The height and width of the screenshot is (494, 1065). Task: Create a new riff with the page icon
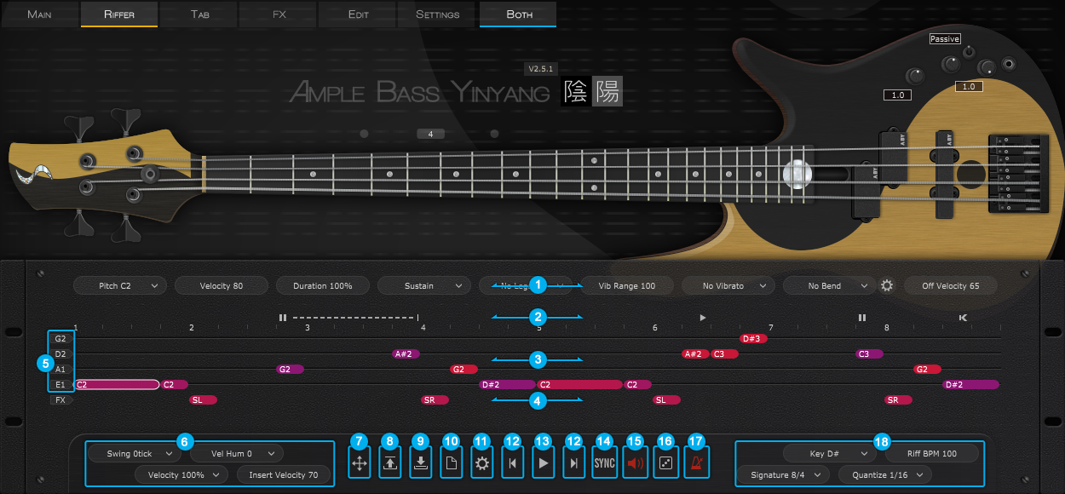[452, 463]
